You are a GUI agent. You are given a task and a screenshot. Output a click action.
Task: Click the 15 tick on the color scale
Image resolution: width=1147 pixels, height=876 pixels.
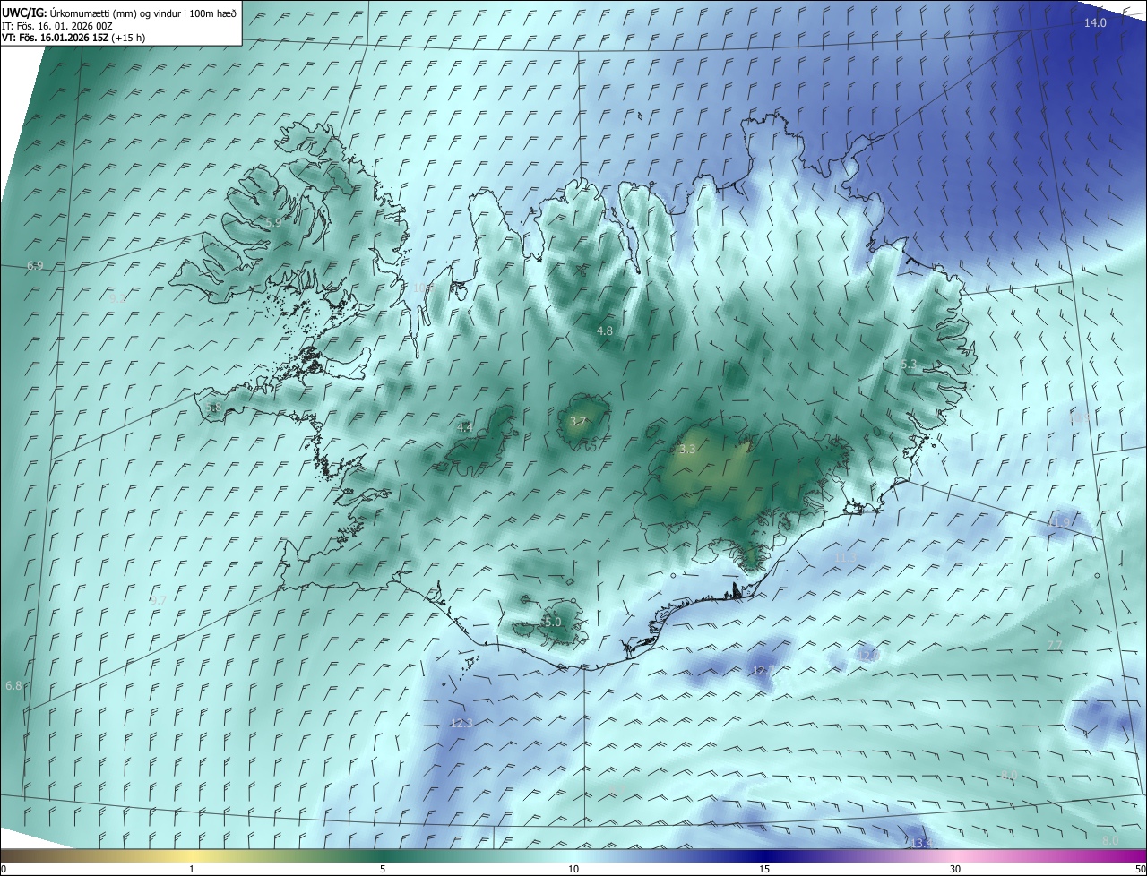tap(764, 869)
